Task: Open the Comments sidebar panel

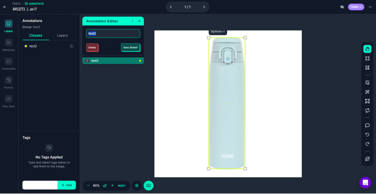Action: point(9,64)
